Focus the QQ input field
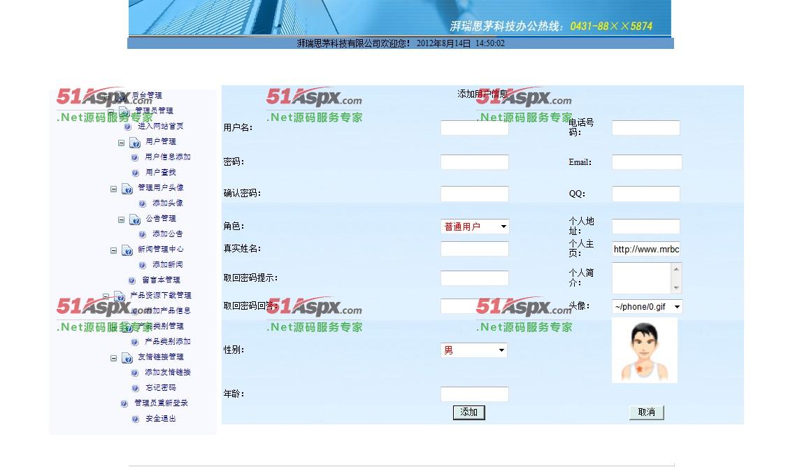This screenshot has height=467, width=809. click(x=646, y=194)
